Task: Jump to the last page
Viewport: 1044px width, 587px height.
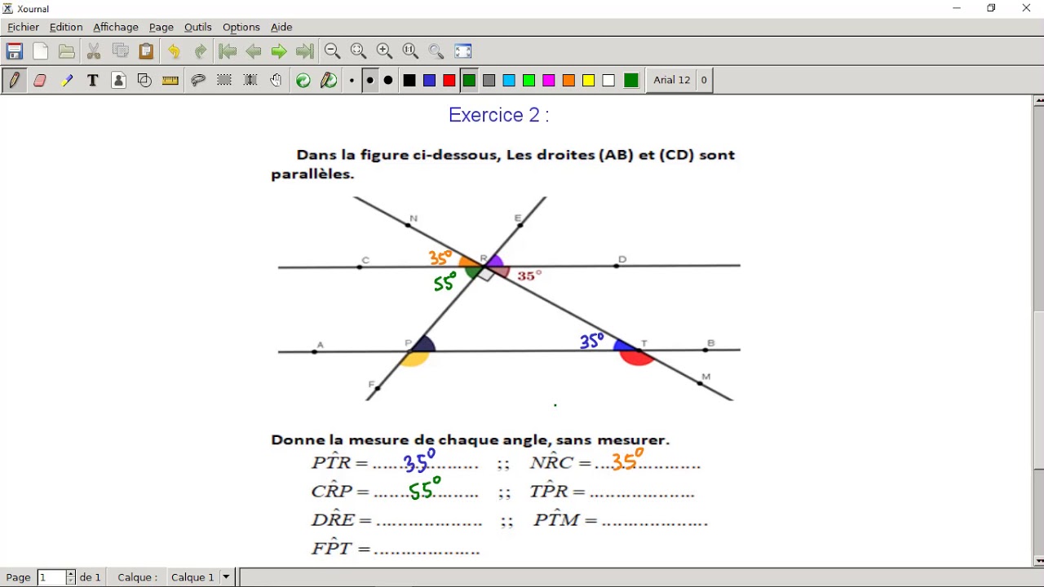Action: pyautogui.click(x=305, y=51)
